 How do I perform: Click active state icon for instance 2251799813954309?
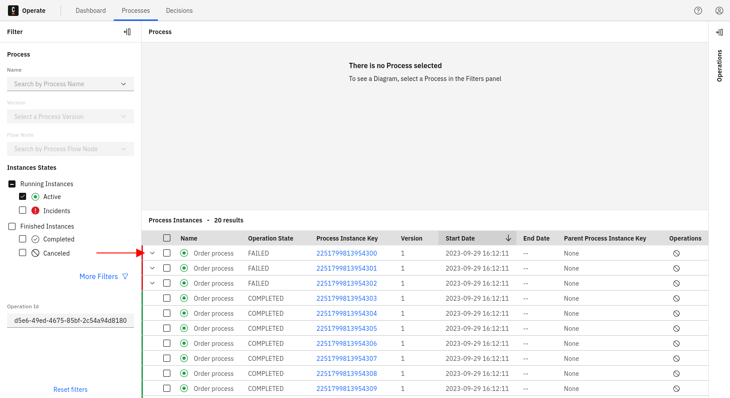tap(184, 388)
